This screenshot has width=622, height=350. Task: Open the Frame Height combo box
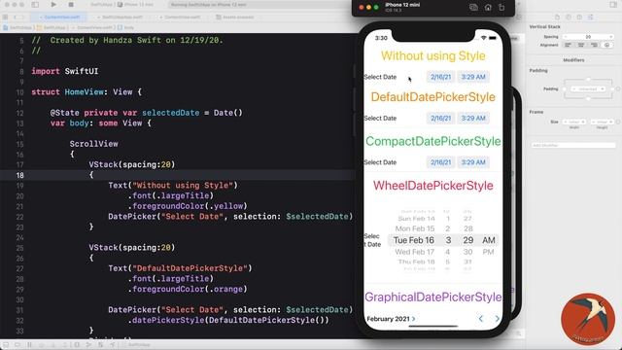pyautogui.click(x=603, y=122)
